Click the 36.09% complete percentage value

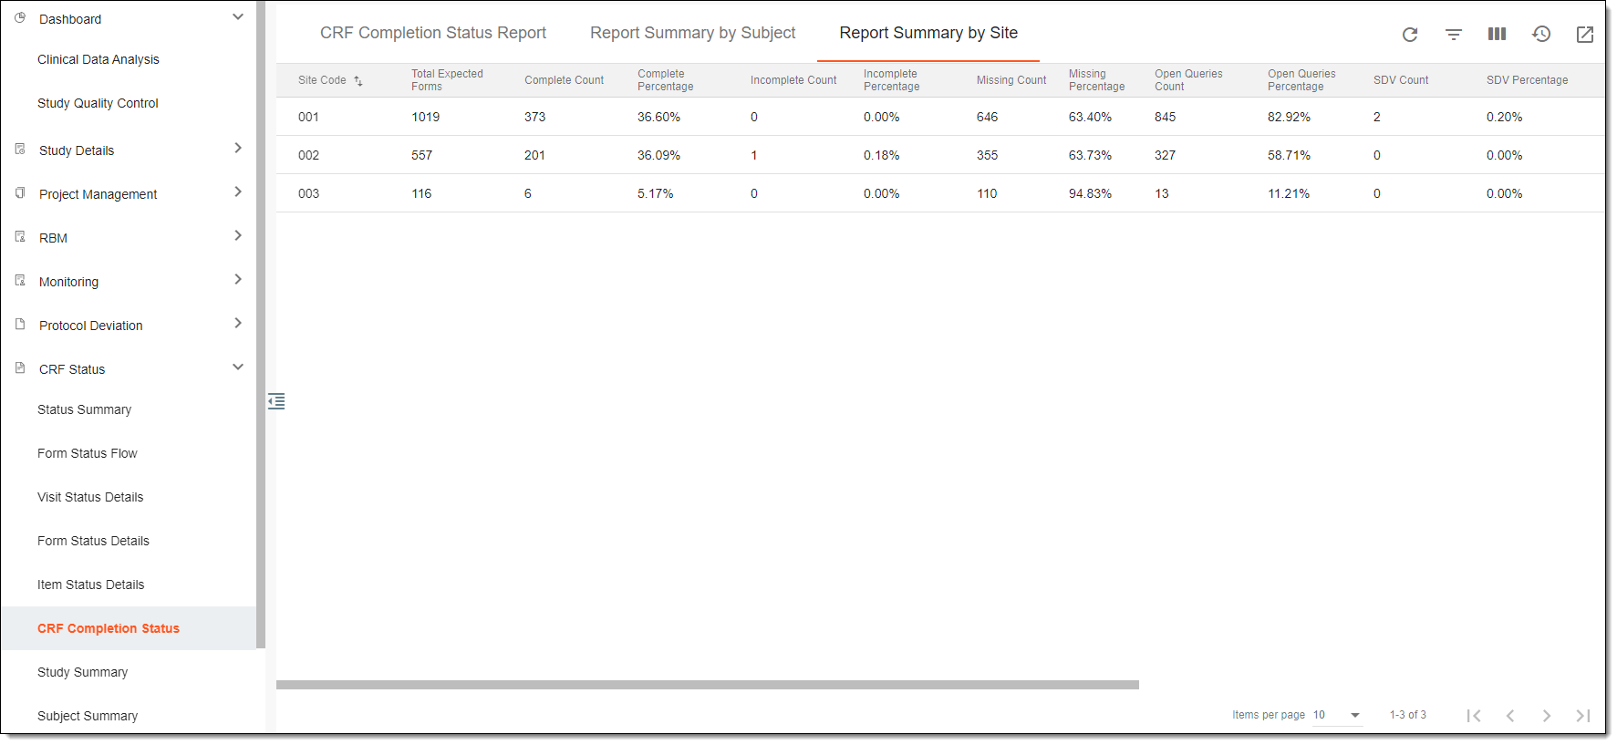click(x=658, y=155)
